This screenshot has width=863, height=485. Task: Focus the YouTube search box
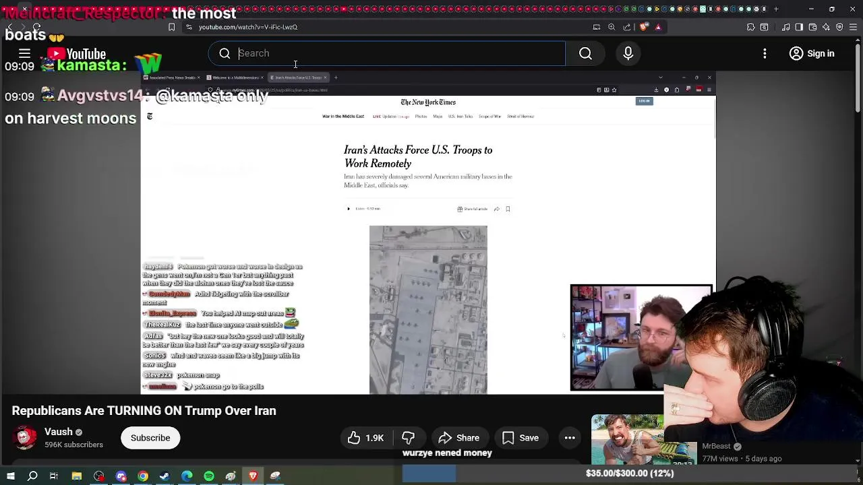point(386,53)
